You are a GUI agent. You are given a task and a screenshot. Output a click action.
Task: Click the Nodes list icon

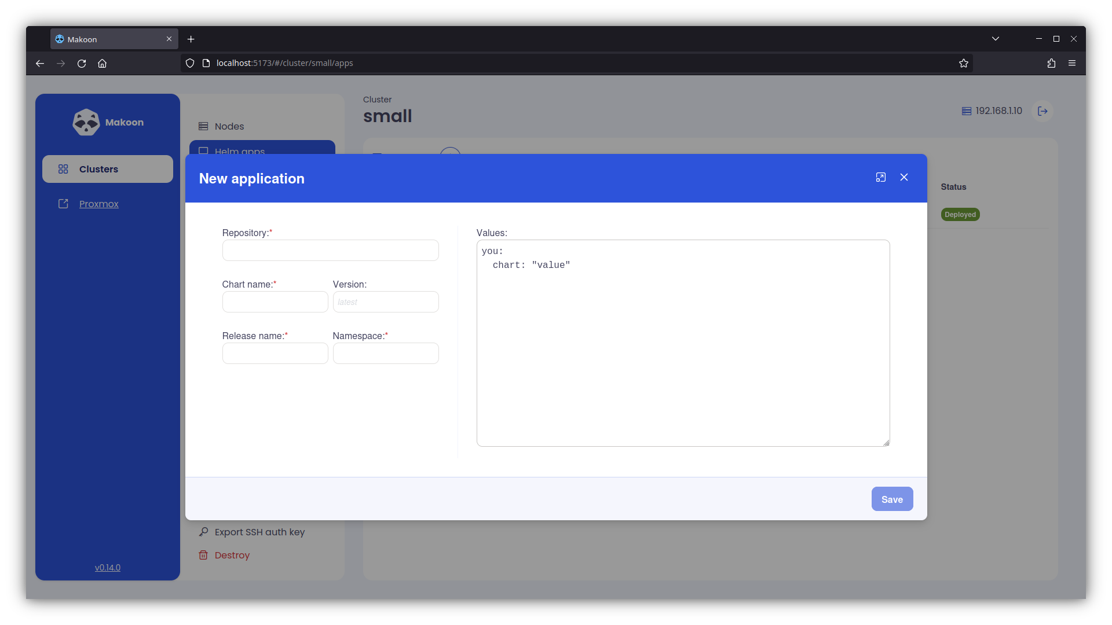tap(203, 126)
